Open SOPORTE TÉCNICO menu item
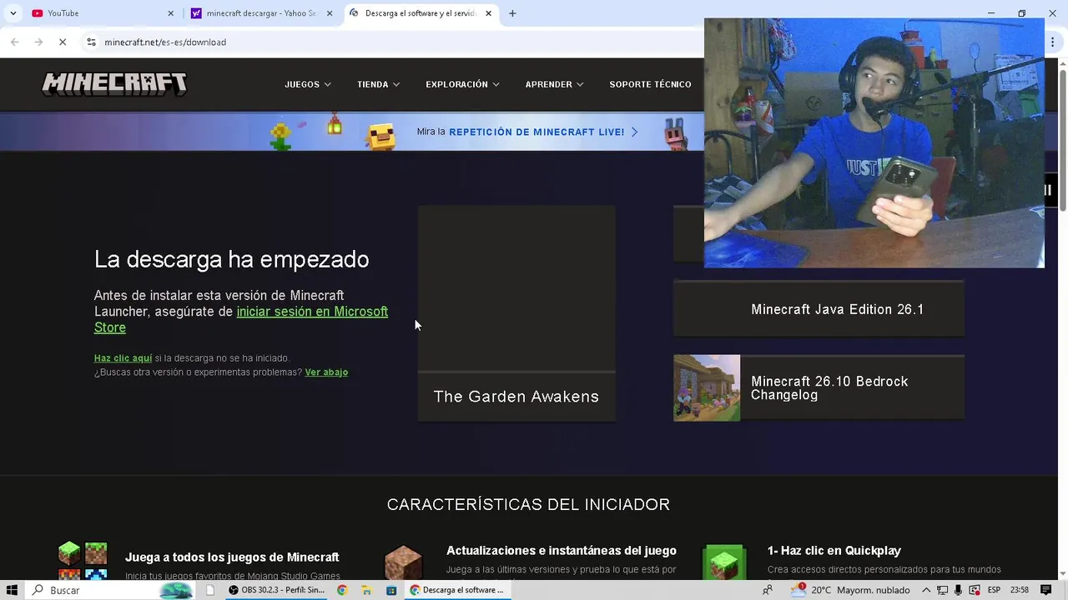This screenshot has height=600, width=1068. pyautogui.click(x=650, y=84)
